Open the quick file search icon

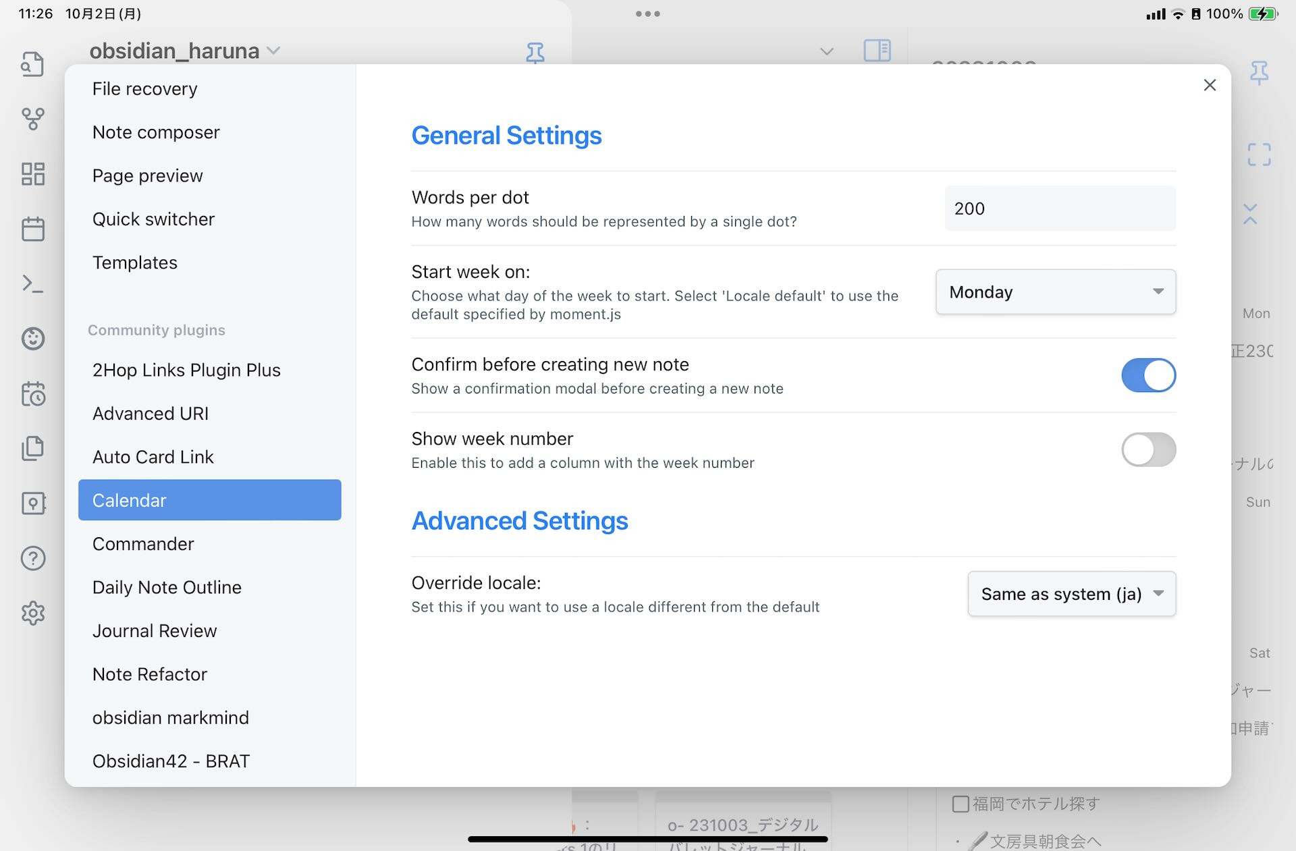pyautogui.click(x=32, y=64)
